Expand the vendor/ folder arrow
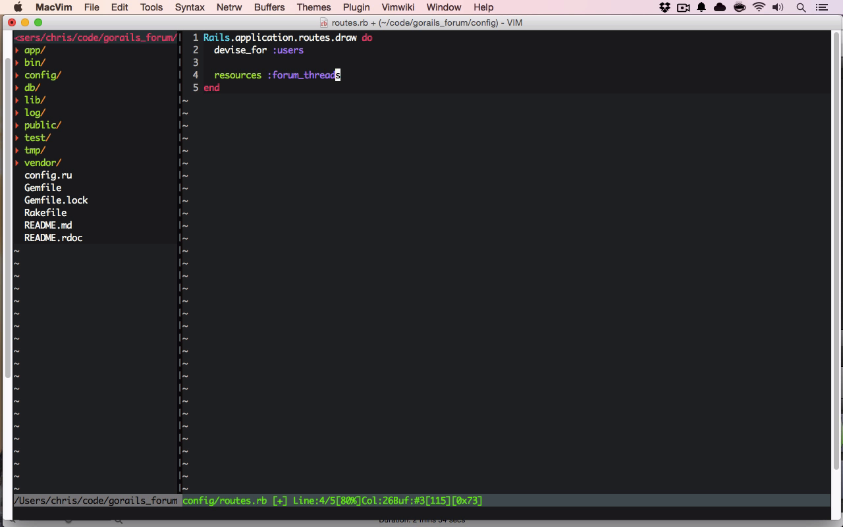The image size is (843, 527). pyautogui.click(x=17, y=163)
